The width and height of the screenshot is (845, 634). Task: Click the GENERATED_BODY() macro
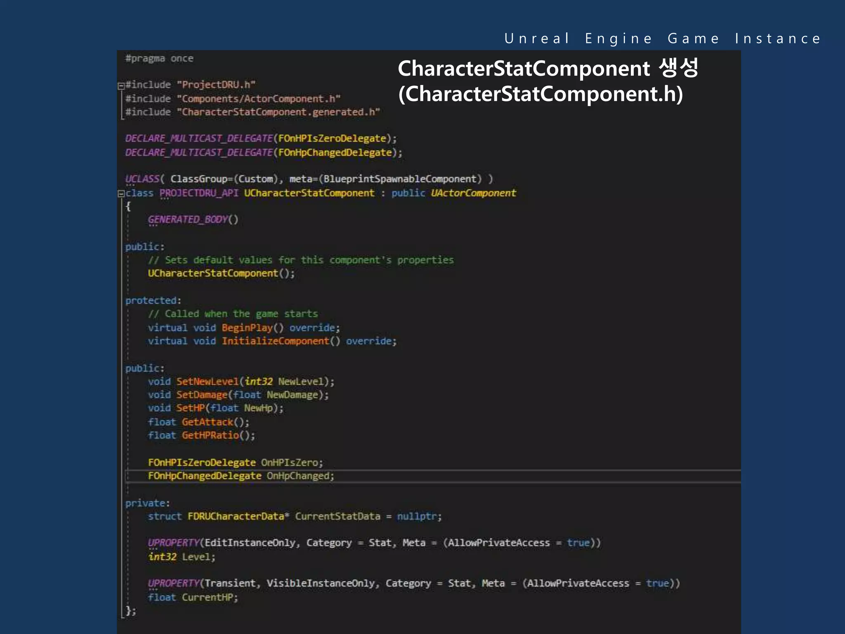(x=193, y=219)
